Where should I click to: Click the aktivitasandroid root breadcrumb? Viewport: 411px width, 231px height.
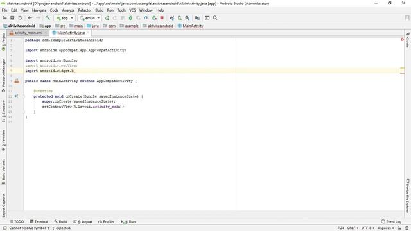coord(19,26)
